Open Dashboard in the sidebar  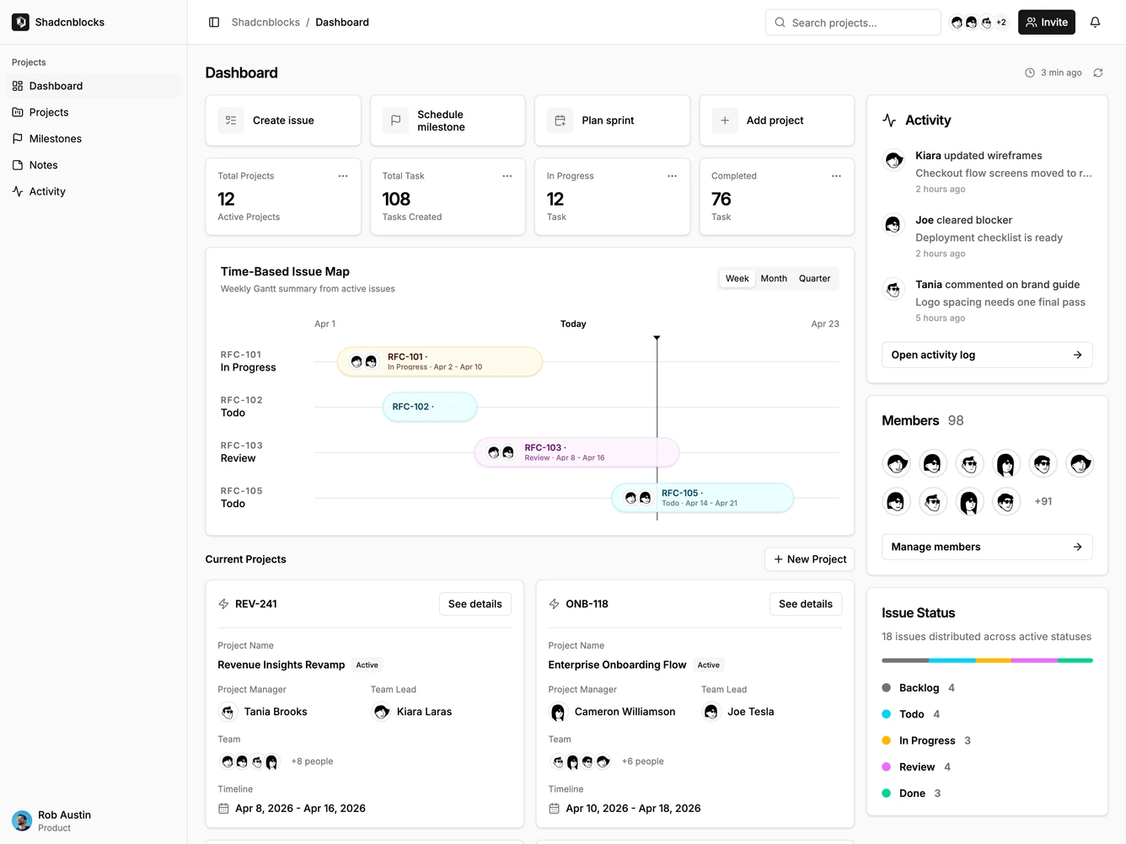[x=94, y=86]
